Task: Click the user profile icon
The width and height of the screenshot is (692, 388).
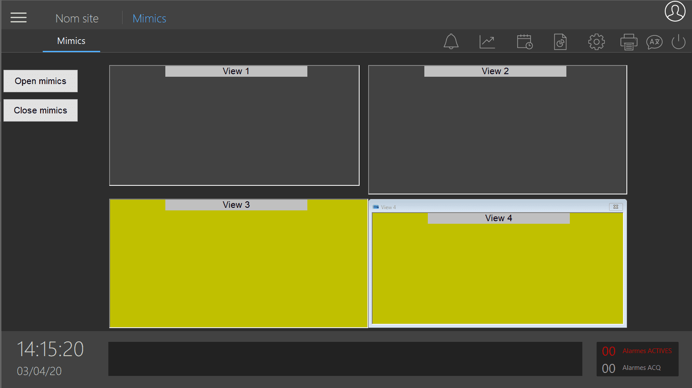Action: pos(675,11)
